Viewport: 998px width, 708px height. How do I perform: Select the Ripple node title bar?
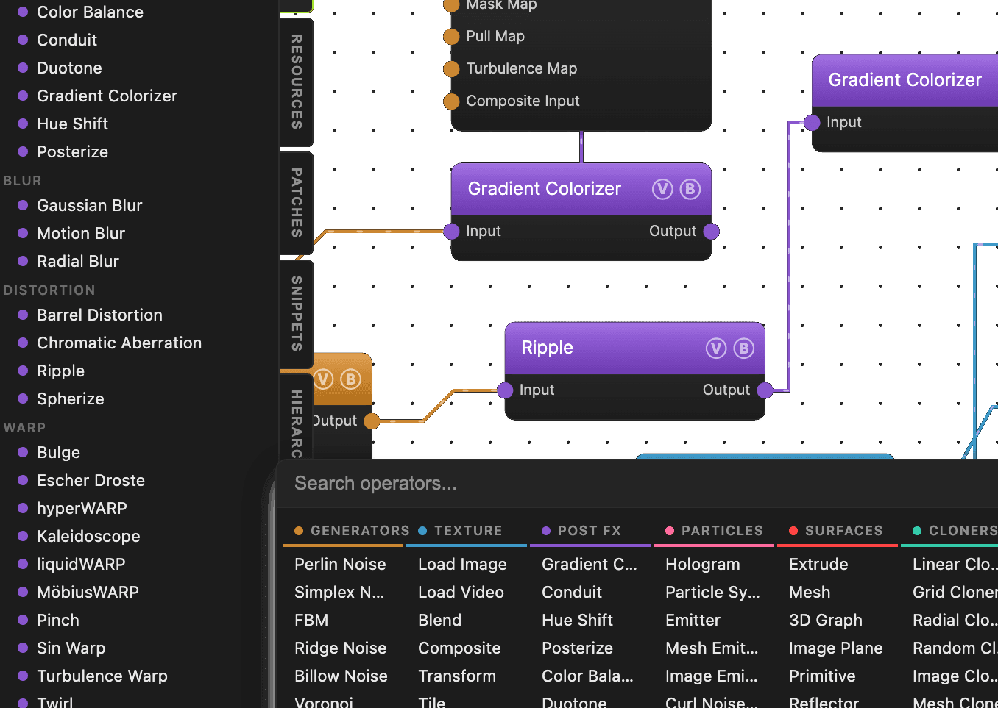[635, 348]
